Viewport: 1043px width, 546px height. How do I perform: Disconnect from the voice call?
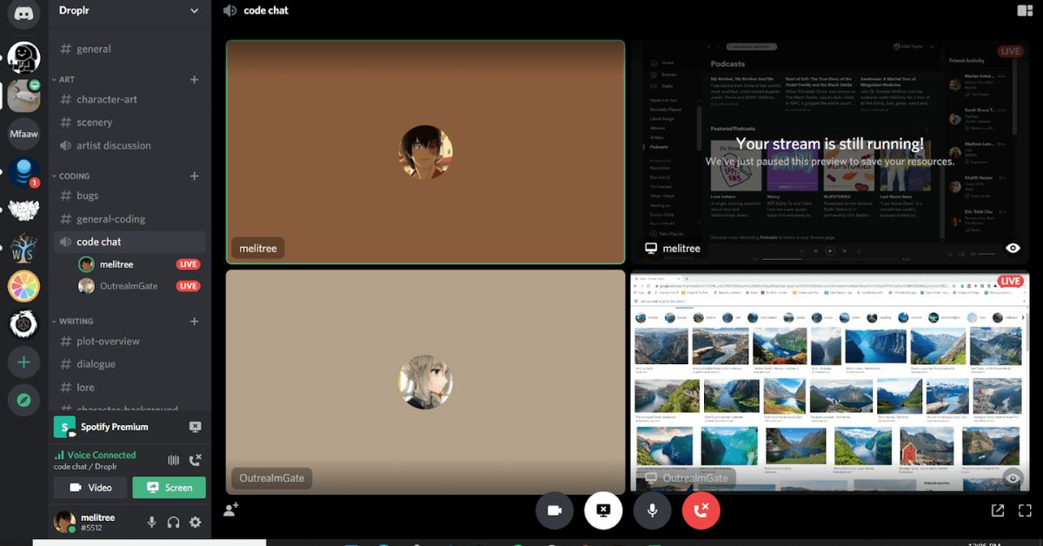click(701, 511)
